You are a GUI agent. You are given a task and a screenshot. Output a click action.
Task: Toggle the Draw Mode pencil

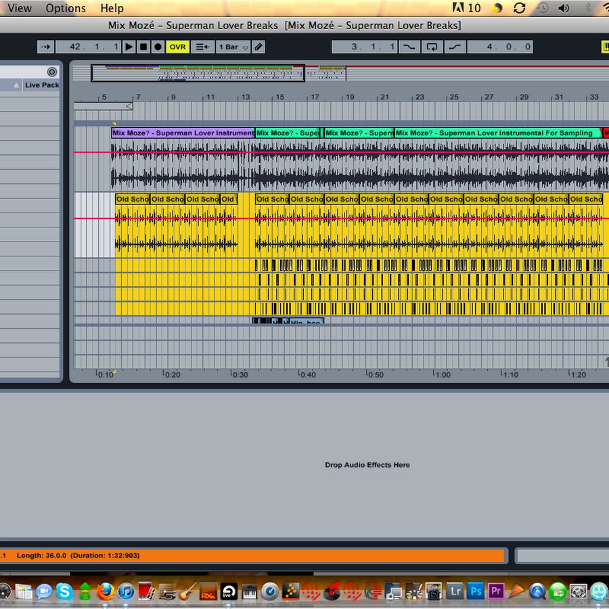258,47
